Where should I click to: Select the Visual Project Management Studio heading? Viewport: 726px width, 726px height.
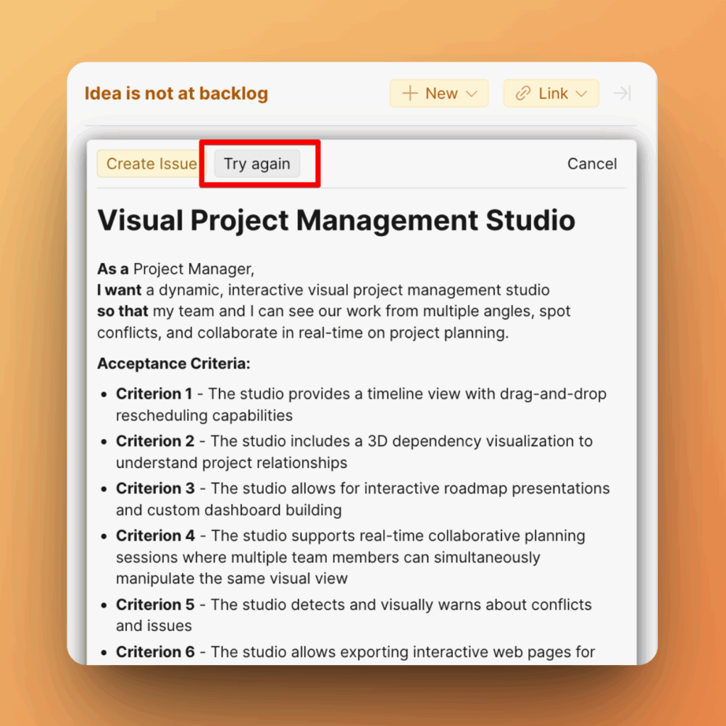click(x=336, y=220)
